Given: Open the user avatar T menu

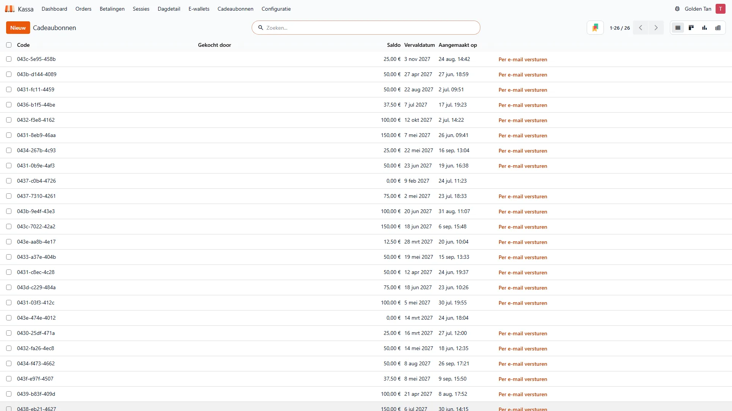Looking at the screenshot, I should tap(720, 9).
